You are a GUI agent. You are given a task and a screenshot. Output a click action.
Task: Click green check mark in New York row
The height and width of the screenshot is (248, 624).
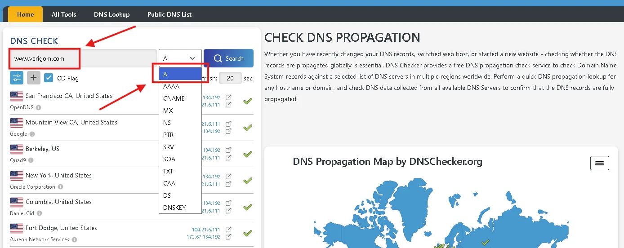pos(247,181)
